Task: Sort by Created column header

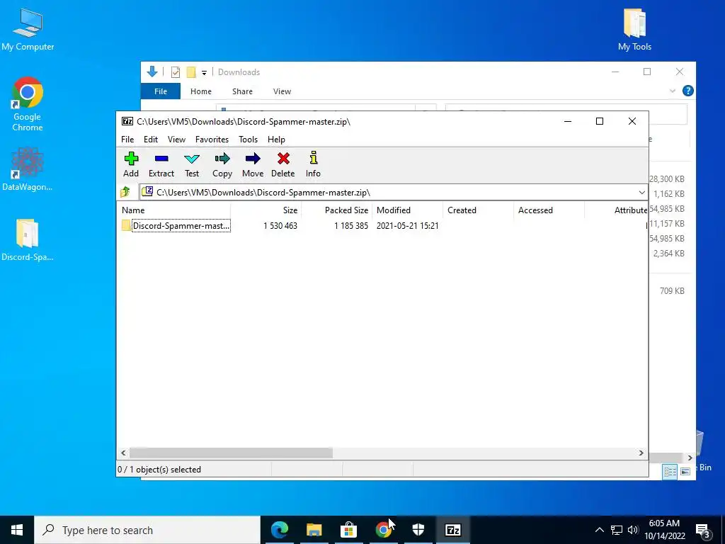Action: pos(479,210)
